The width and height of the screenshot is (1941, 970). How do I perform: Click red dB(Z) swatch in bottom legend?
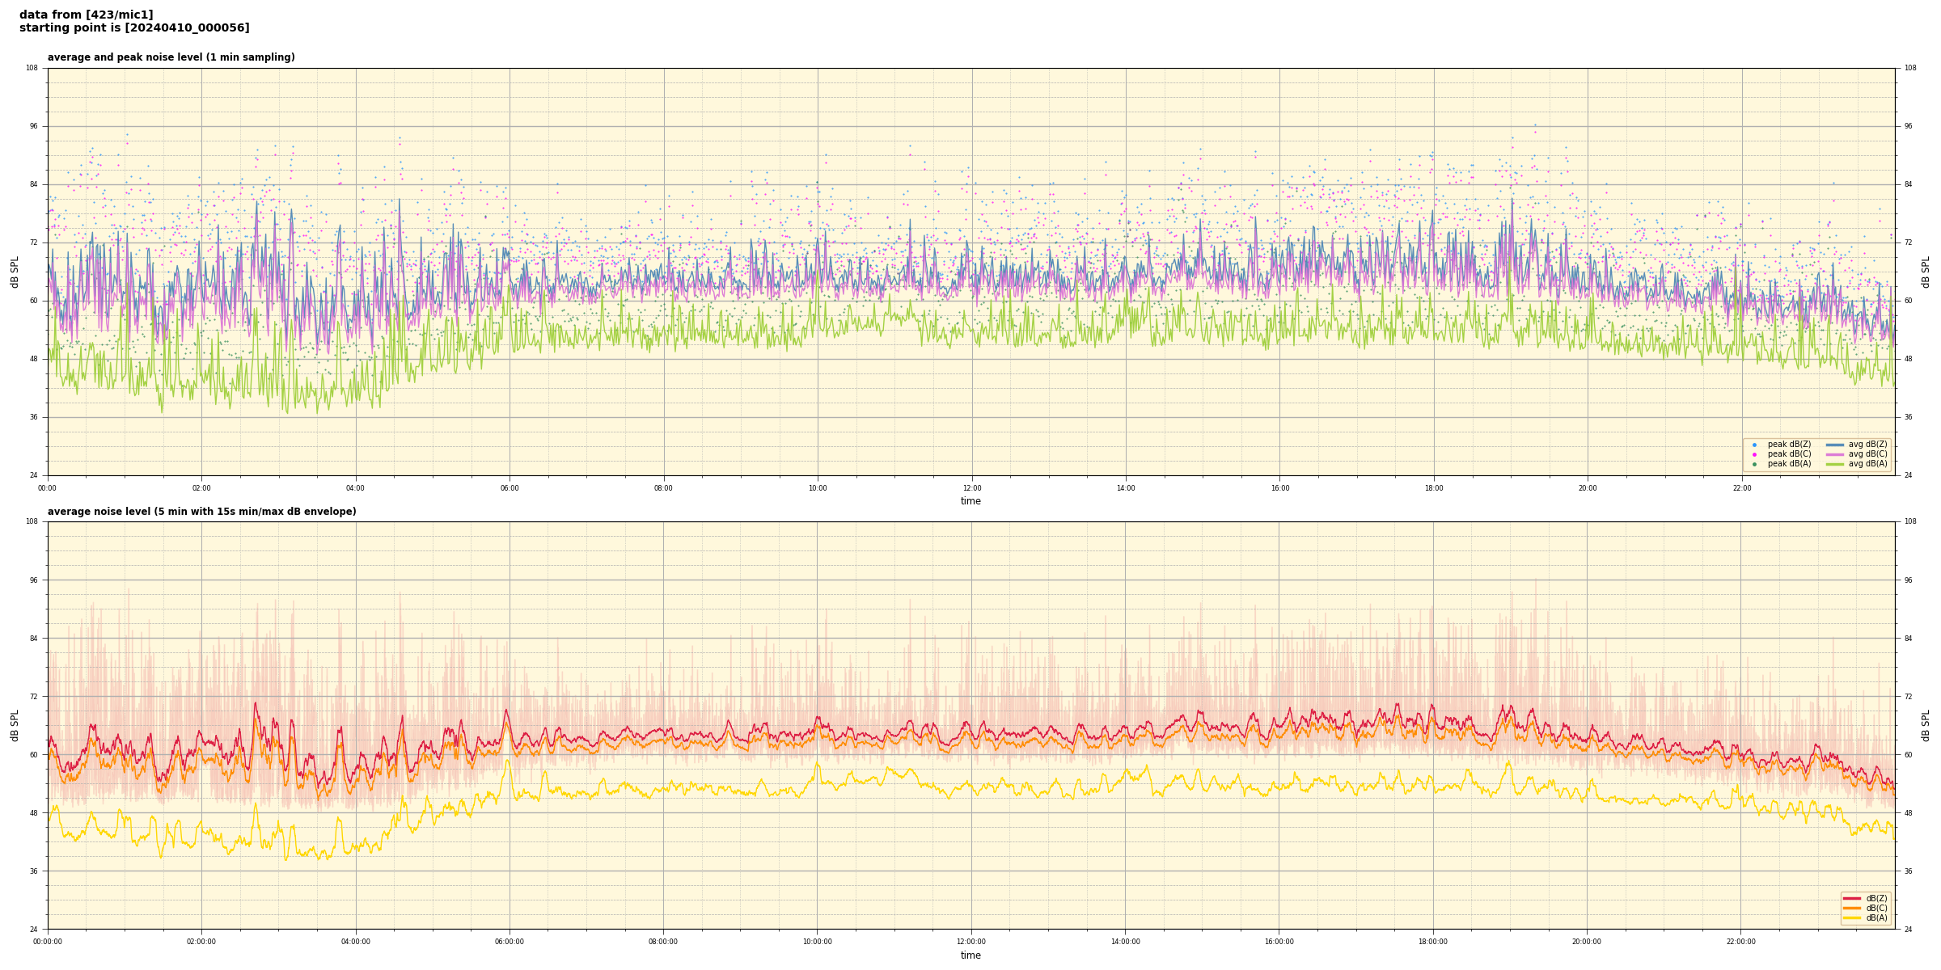[x=1852, y=898]
